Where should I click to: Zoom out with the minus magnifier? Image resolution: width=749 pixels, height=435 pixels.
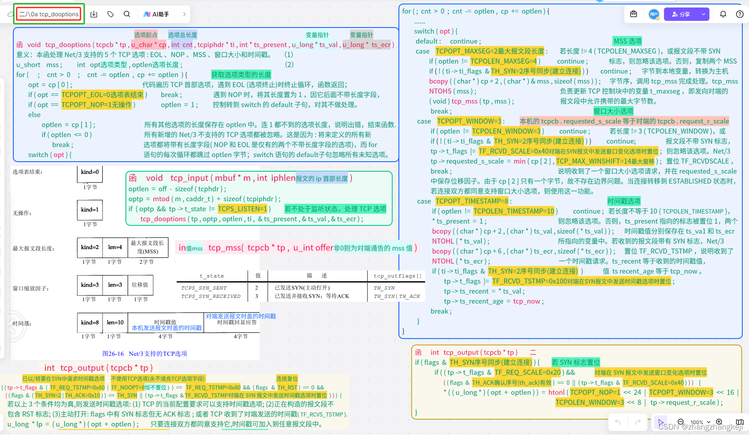(x=681, y=422)
